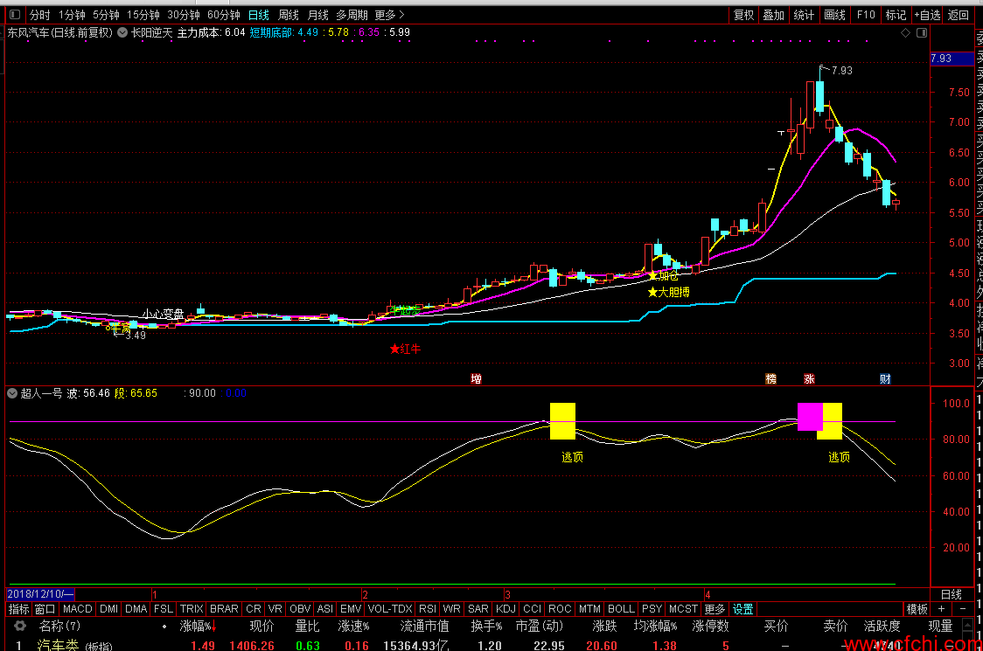This screenshot has width=983, height=651.
Task: Click the gear icon beside 名称 column
Action: coord(19,627)
